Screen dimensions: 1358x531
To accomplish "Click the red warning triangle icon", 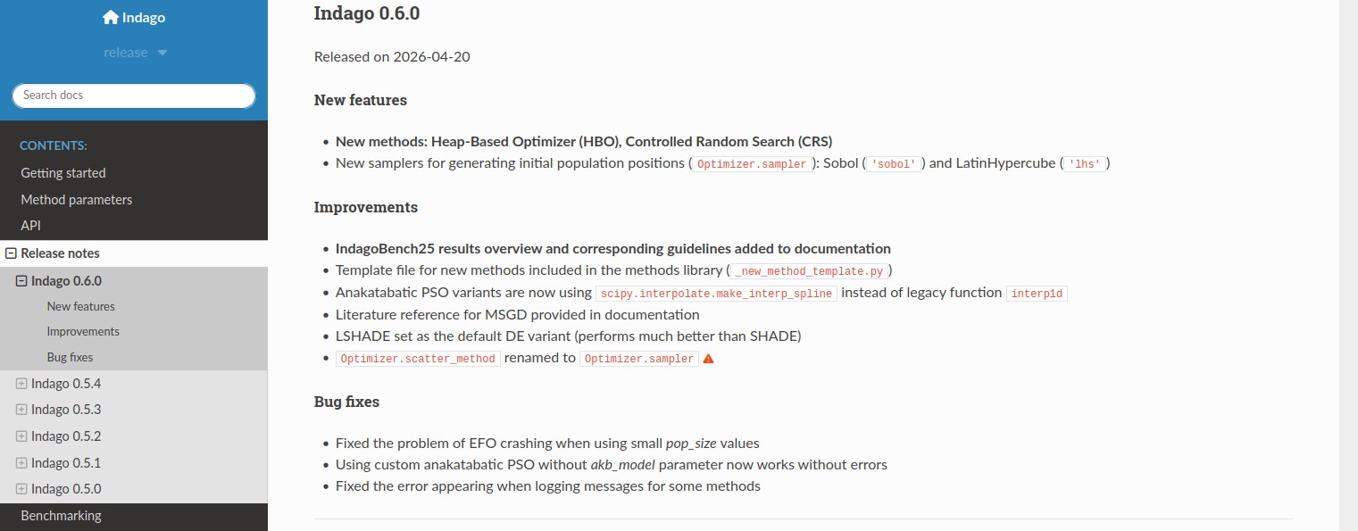I will [709, 359].
